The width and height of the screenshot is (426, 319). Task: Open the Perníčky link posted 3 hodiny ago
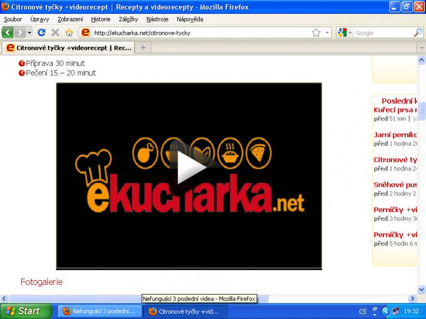395,210
